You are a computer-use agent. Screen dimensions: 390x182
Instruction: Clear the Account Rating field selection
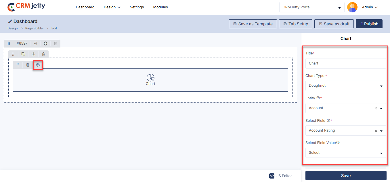tap(376, 131)
